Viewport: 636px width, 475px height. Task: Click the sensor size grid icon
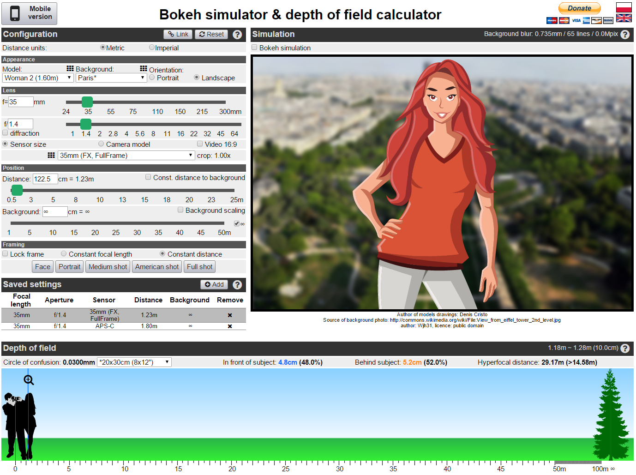point(51,155)
